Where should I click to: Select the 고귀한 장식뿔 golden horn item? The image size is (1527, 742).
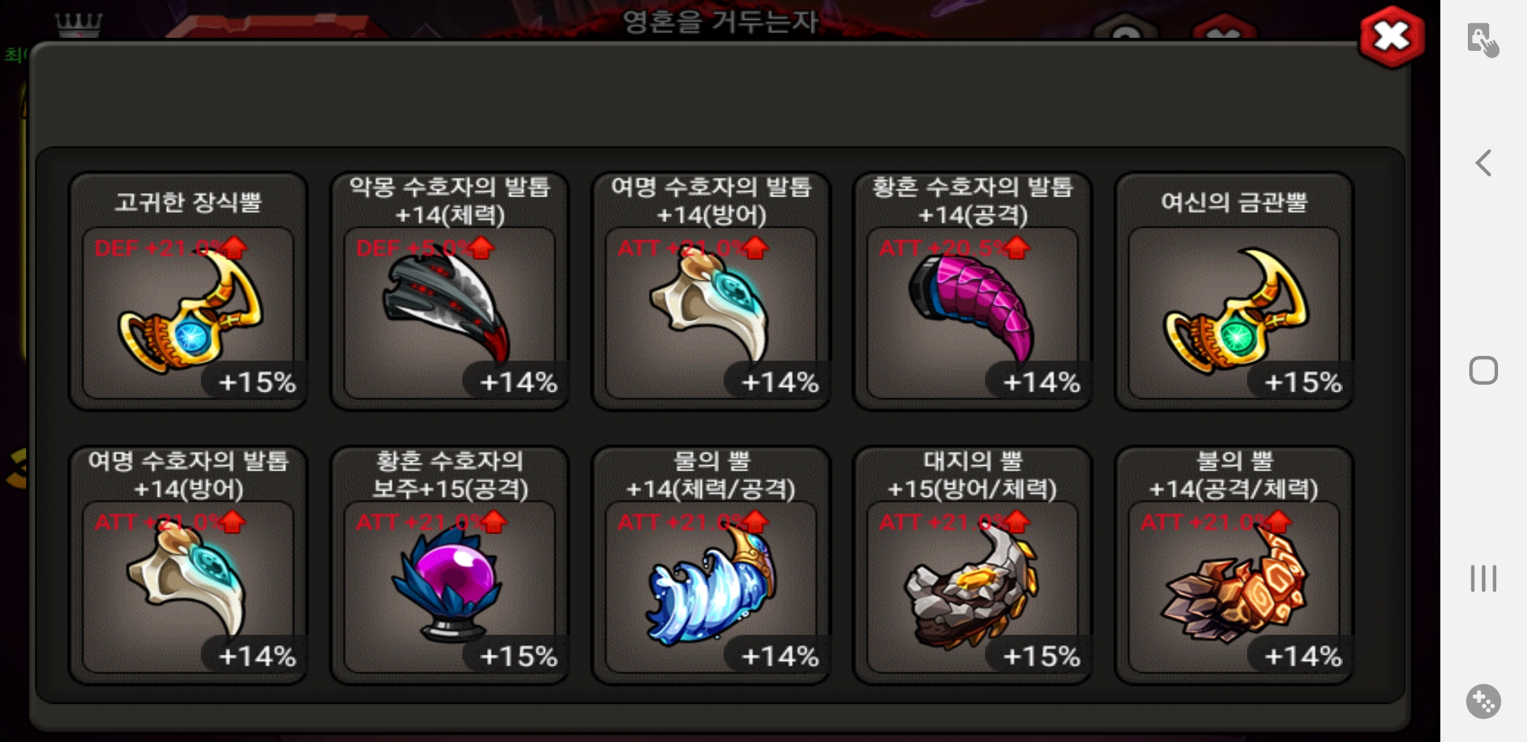(x=188, y=291)
